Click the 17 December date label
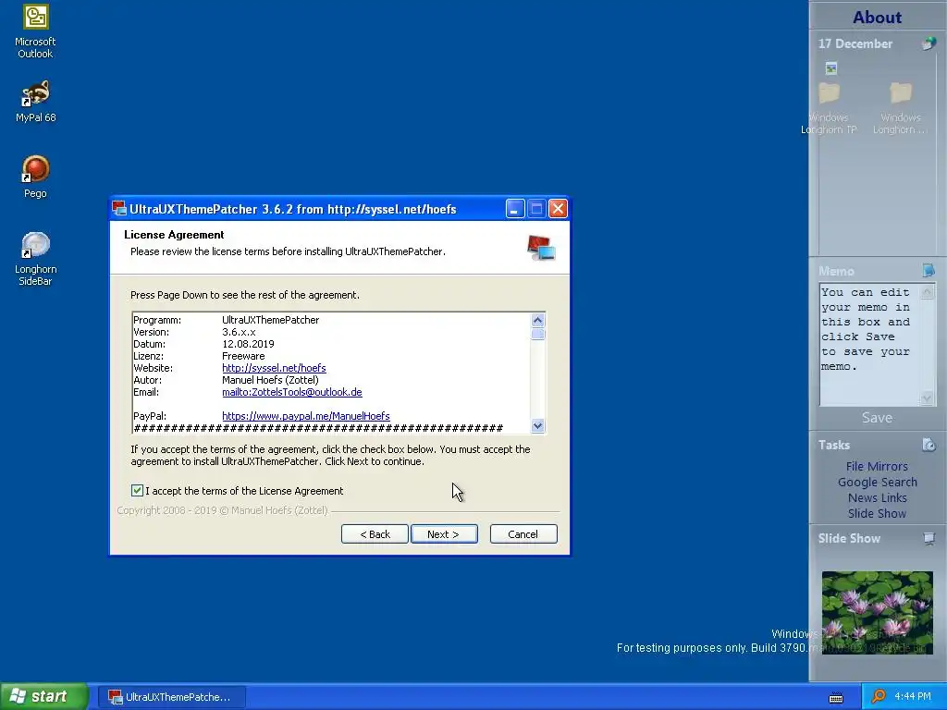Viewport: 947px width, 710px height. coord(855,43)
